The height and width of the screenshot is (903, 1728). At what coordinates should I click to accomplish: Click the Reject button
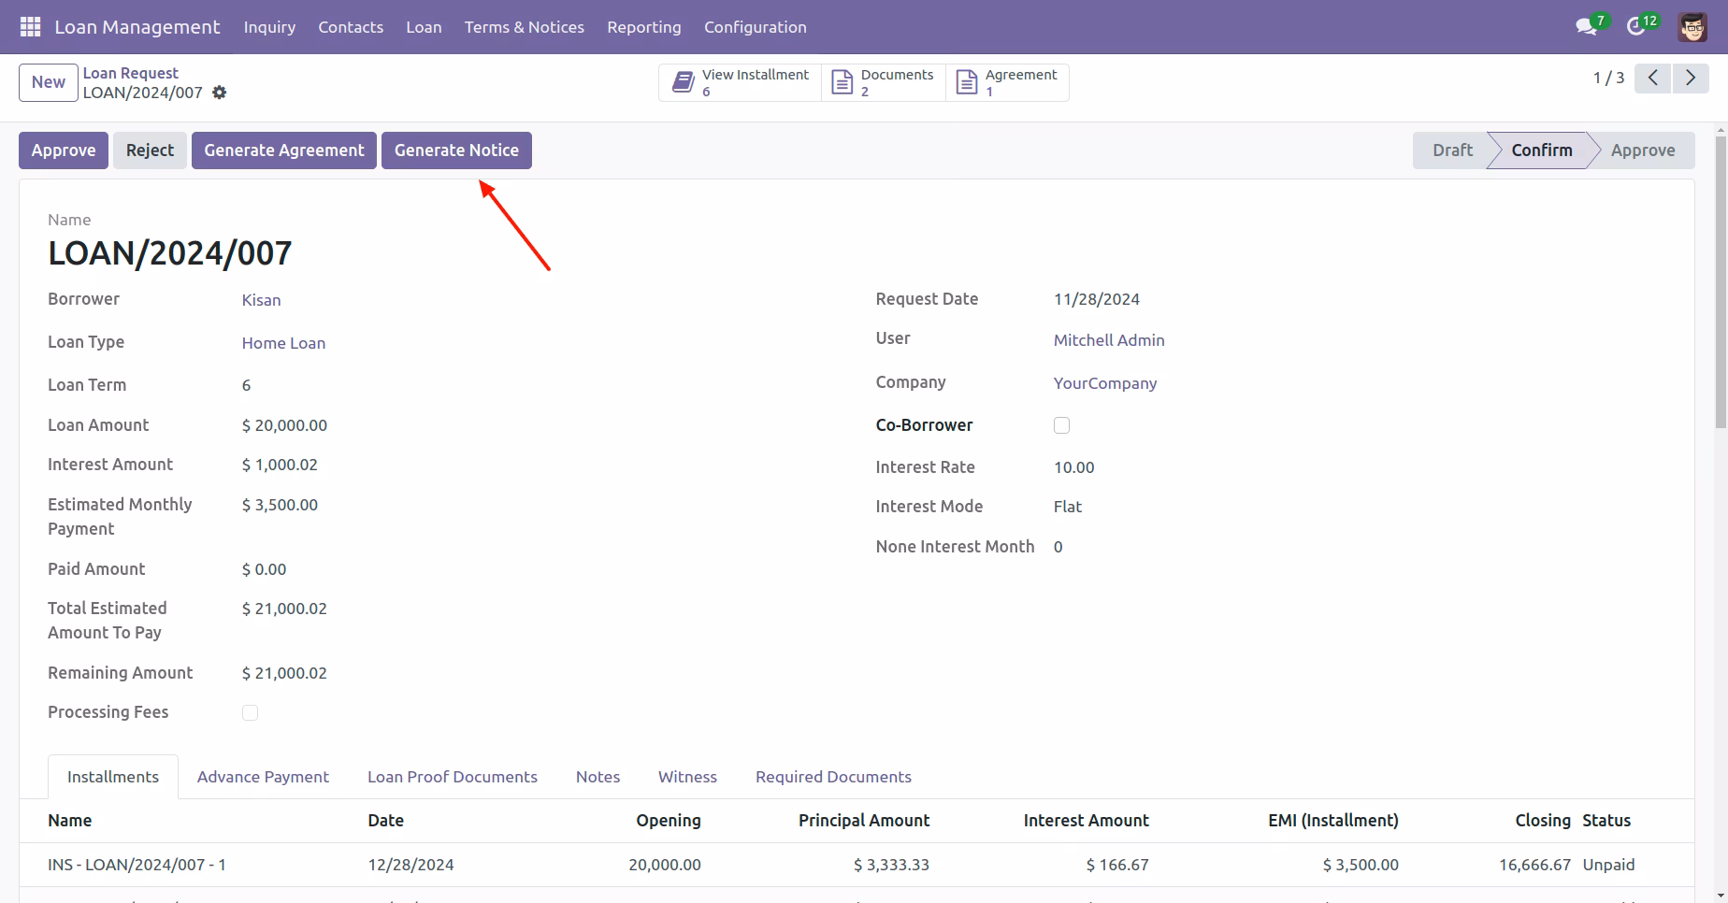(150, 150)
